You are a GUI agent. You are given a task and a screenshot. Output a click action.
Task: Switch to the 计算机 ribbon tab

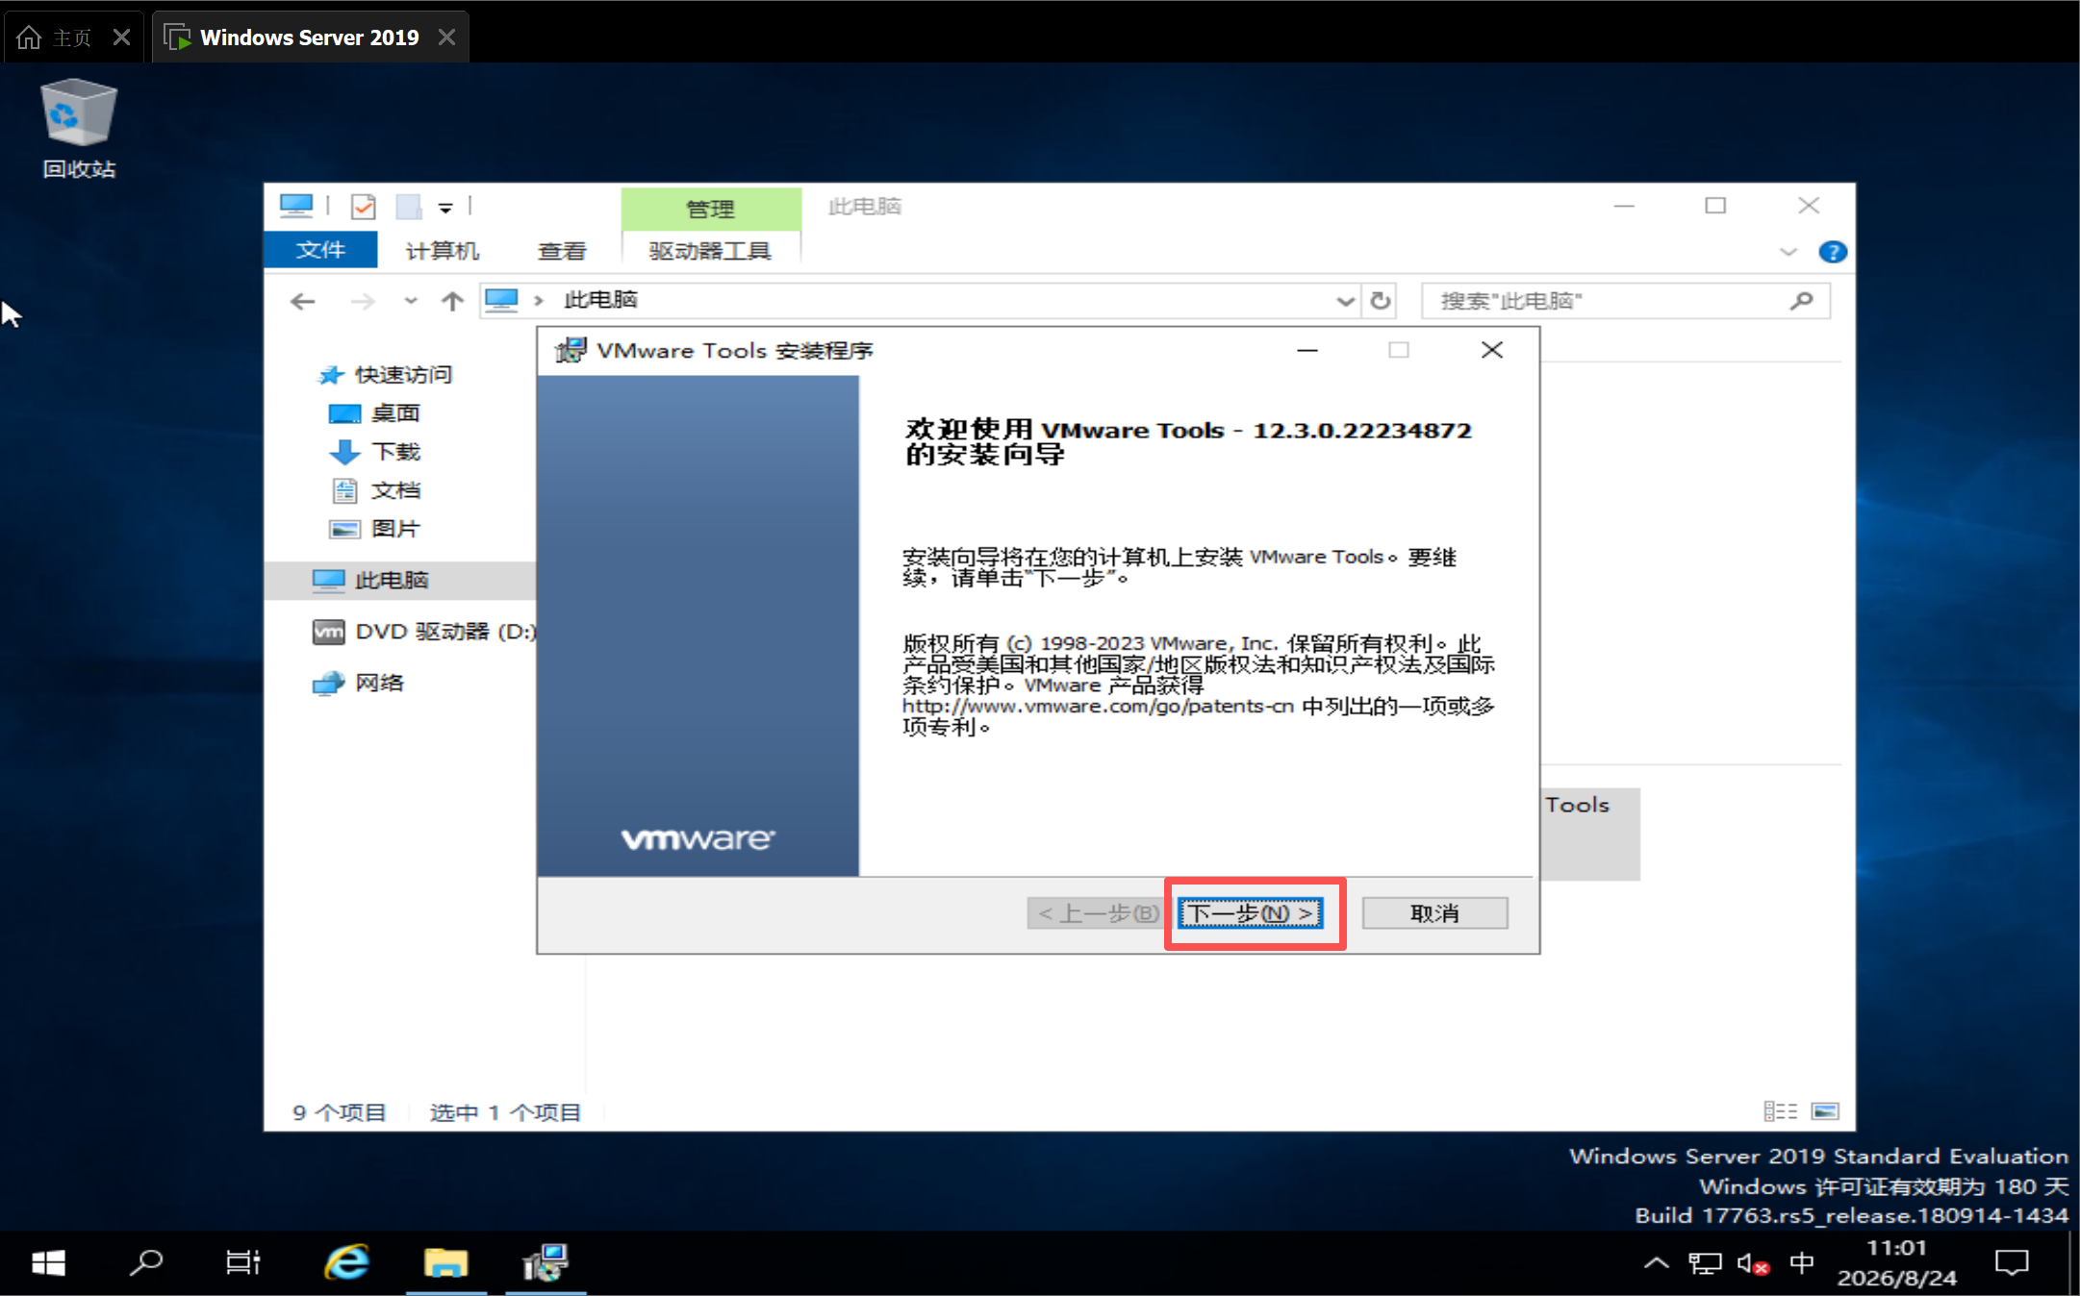point(443,251)
